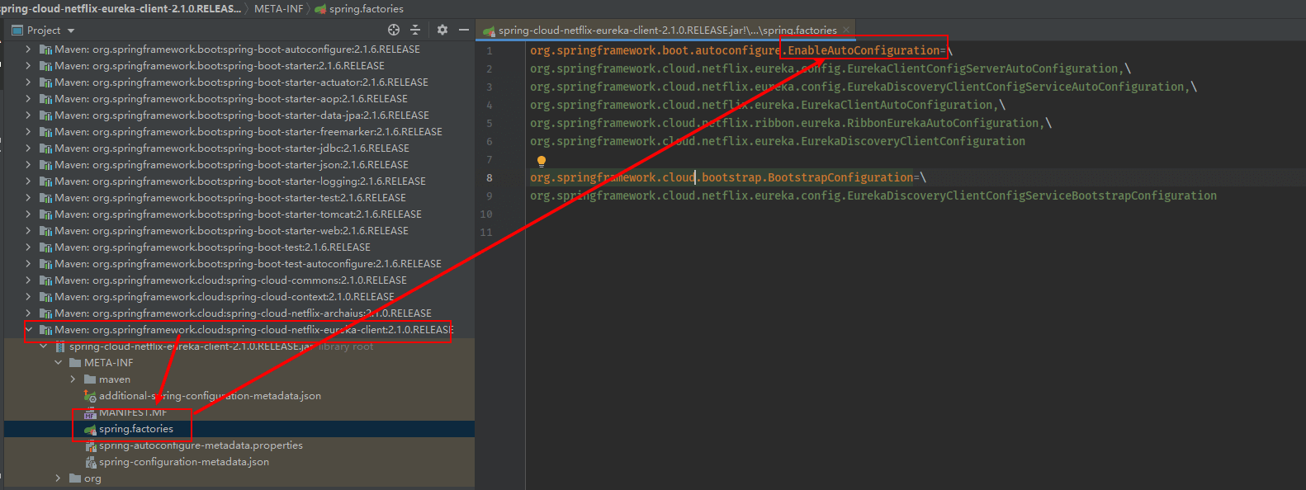Click EurekaClientConfigServerAutoConfiguration on line 2

(982, 68)
